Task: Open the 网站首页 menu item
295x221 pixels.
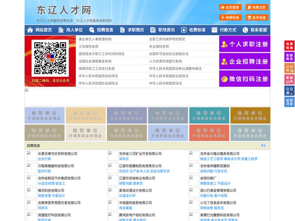Action: point(44,30)
